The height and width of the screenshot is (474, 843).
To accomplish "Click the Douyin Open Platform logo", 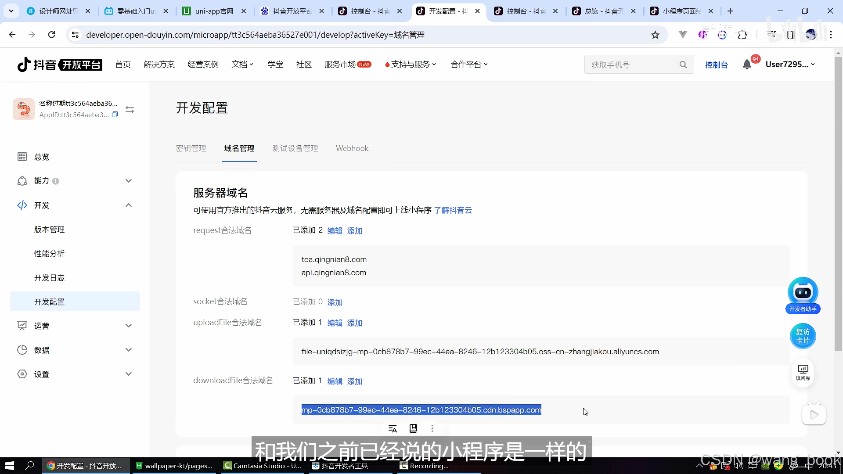I will coord(60,65).
